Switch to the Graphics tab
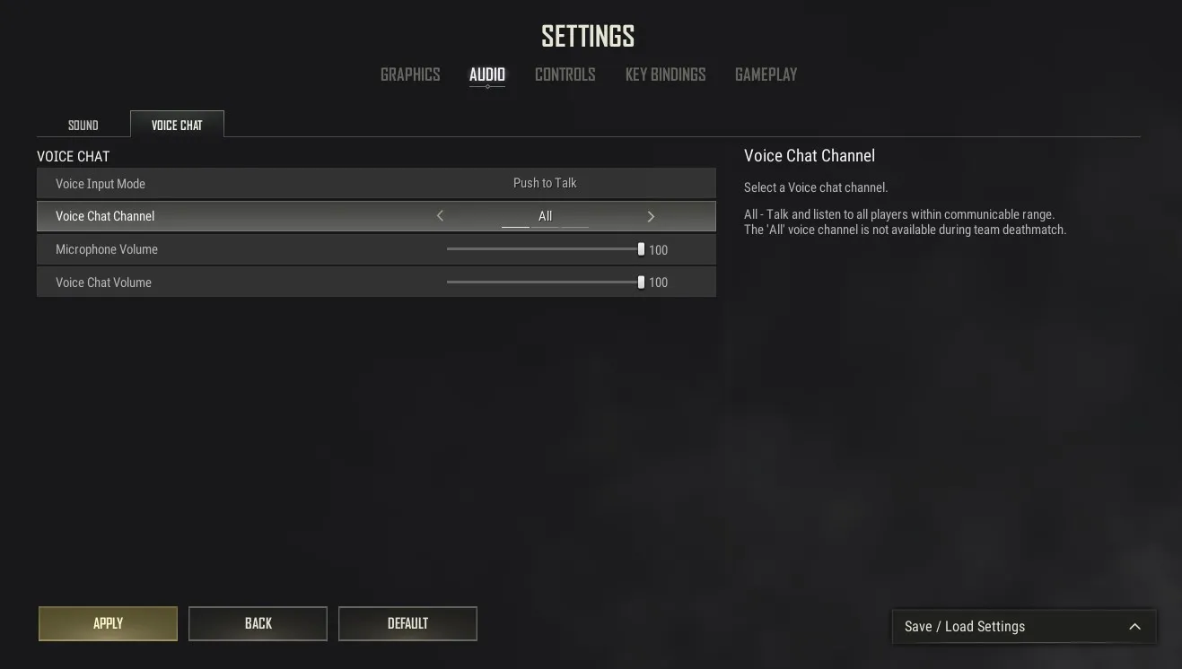 coord(410,74)
